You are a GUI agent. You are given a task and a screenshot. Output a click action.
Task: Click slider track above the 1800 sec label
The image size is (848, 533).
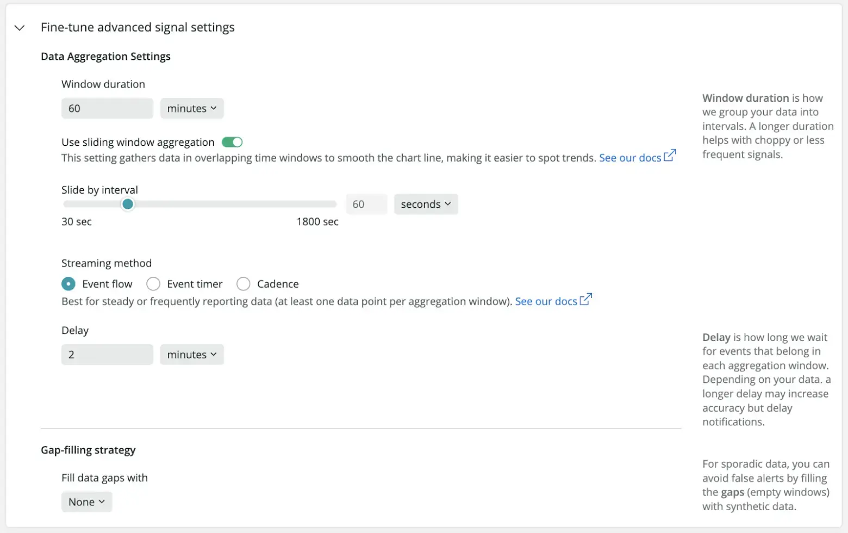tap(317, 204)
